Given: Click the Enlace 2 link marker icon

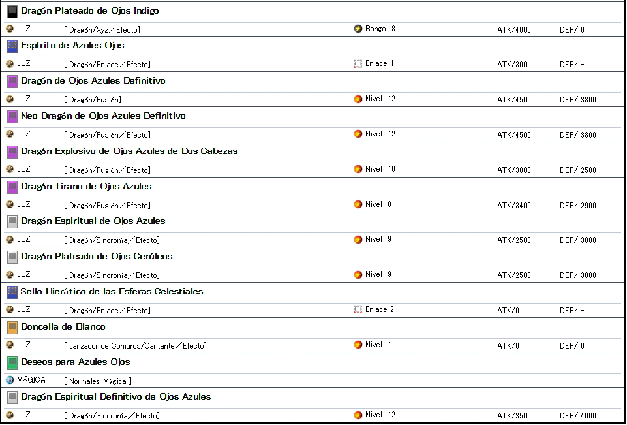Looking at the screenshot, I should click(x=358, y=309).
